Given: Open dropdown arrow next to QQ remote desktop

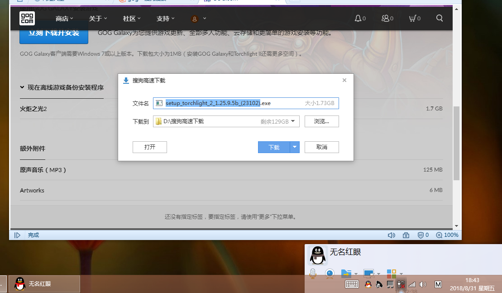Looking at the screenshot, I should point(378,274).
